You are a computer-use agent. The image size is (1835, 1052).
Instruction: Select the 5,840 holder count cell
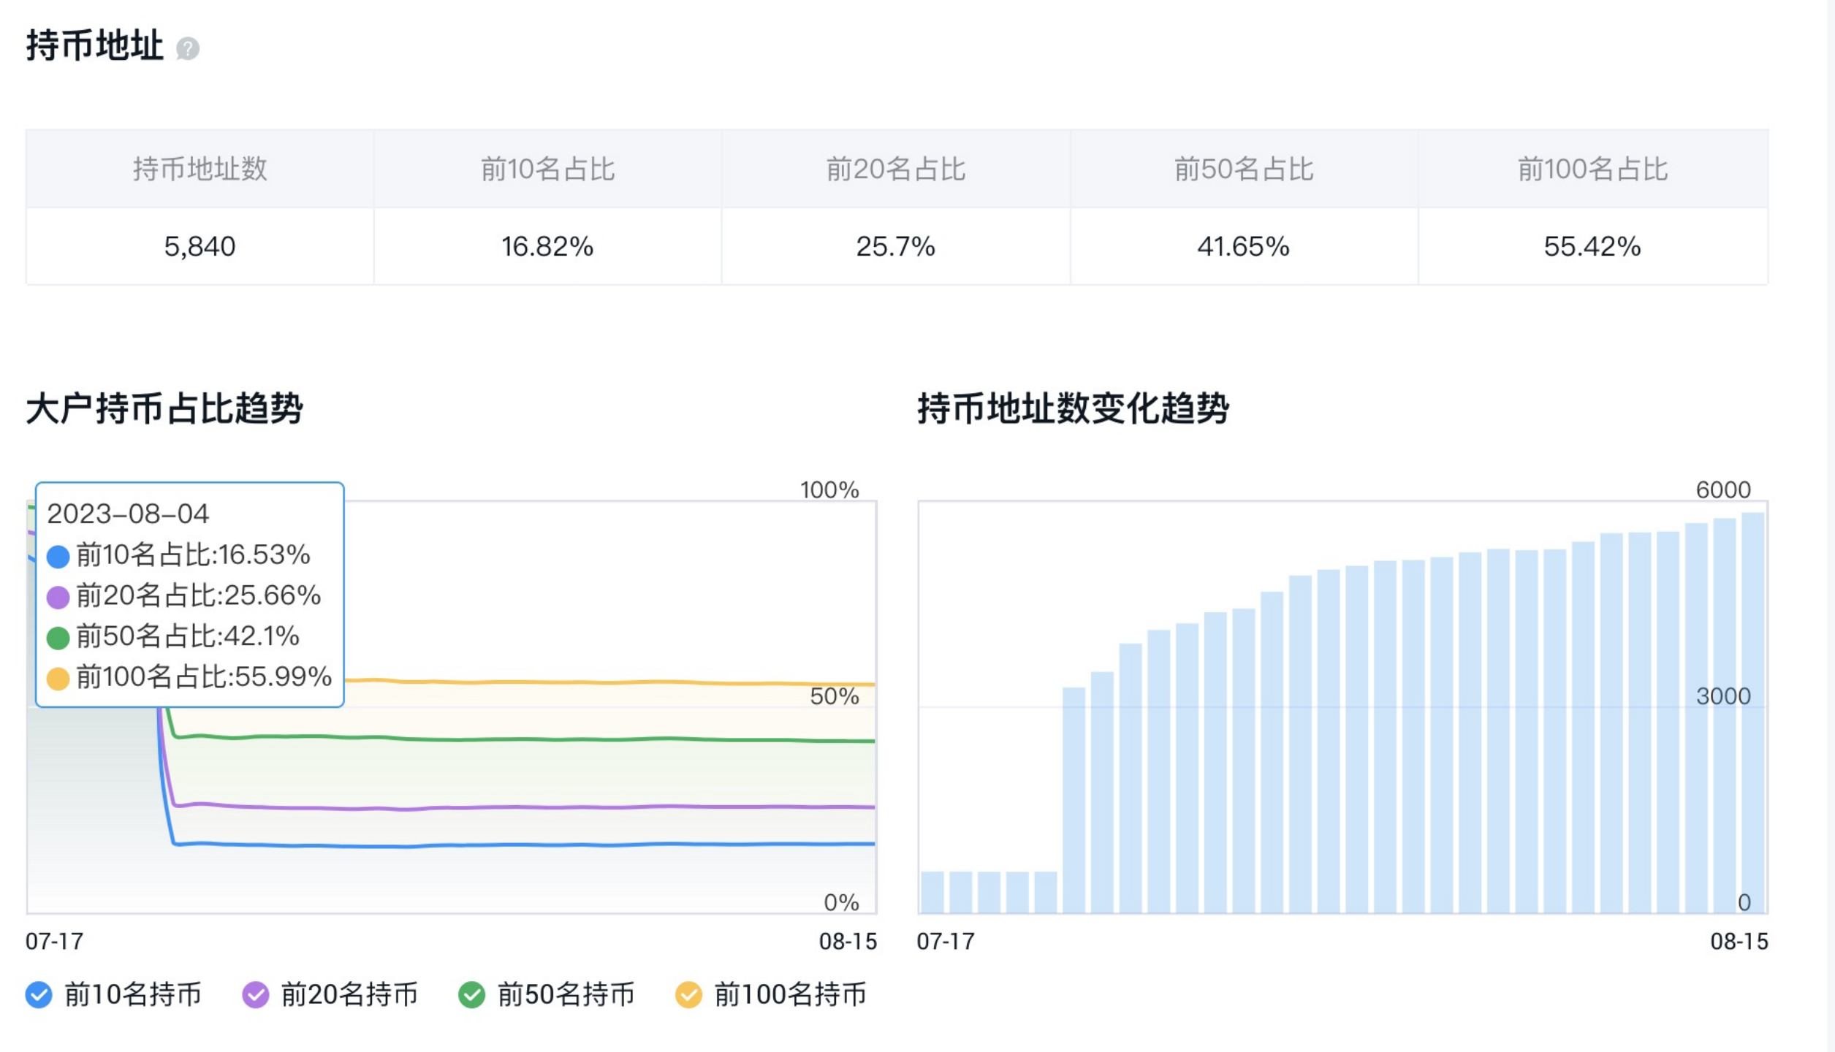200,246
